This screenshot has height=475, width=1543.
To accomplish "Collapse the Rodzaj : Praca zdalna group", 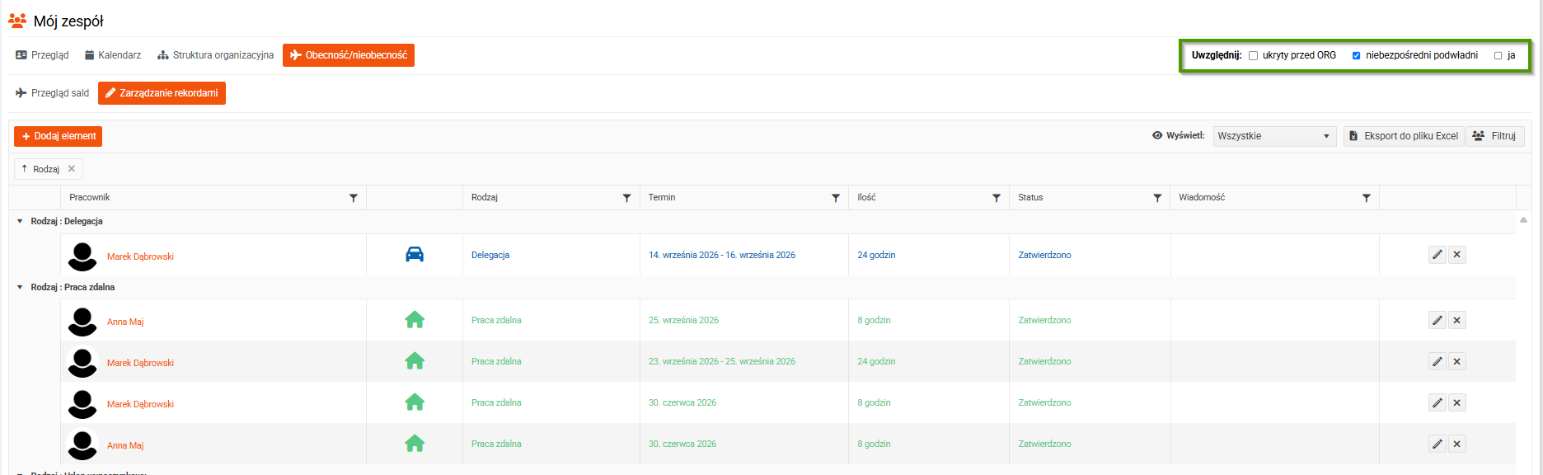I will click(x=20, y=287).
